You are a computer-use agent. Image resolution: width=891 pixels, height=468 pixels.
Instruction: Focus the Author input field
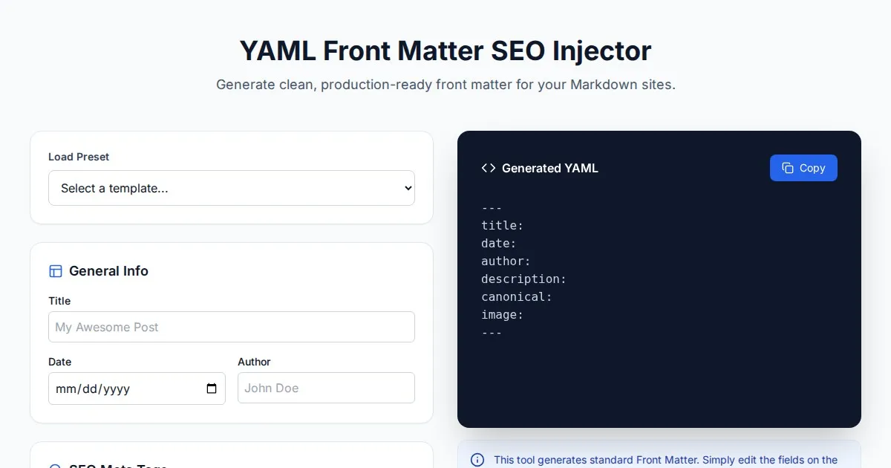click(326, 388)
